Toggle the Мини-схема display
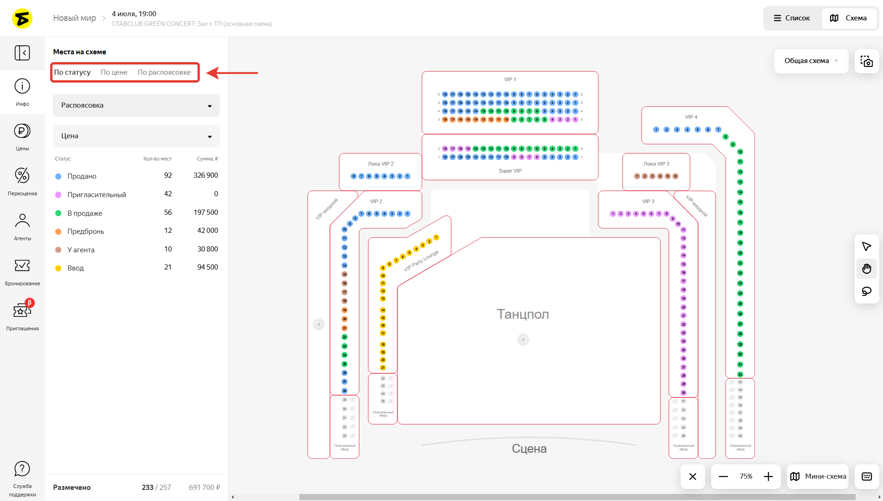883x501 pixels. point(818,476)
